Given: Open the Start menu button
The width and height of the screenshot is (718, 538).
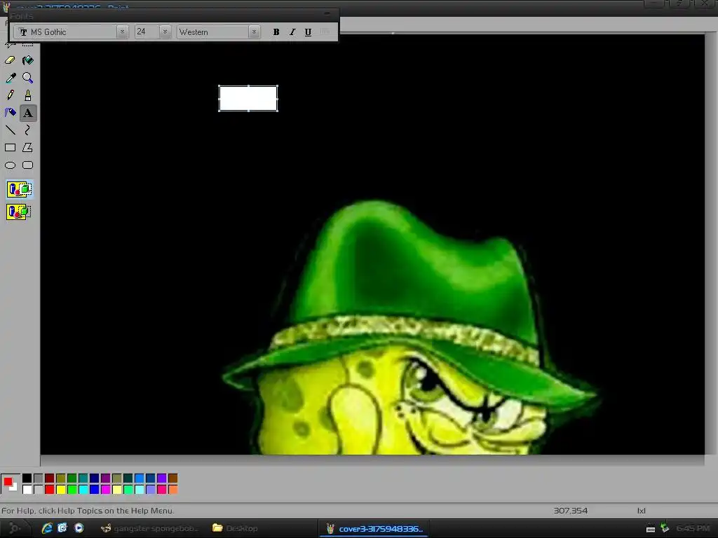Looking at the screenshot, I should click(14, 528).
